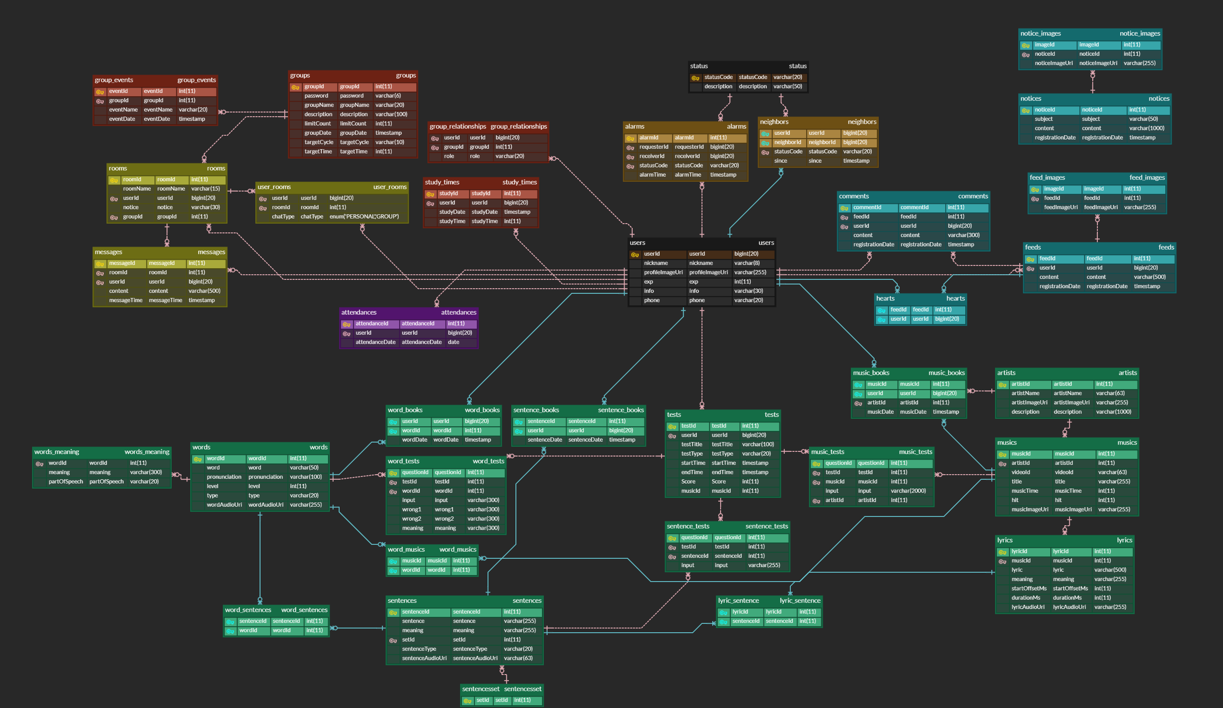Click the key icon beside imageId in notice_images table
The image size is (1223, 708).
coord(1025,46)
